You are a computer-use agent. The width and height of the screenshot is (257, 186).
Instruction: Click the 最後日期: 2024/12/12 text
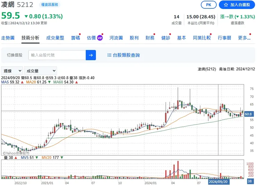[237, 69]
